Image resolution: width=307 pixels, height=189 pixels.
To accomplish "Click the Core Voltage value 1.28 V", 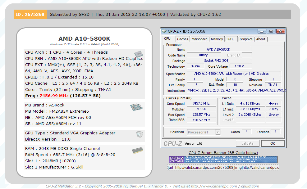I will coord(241,66).
